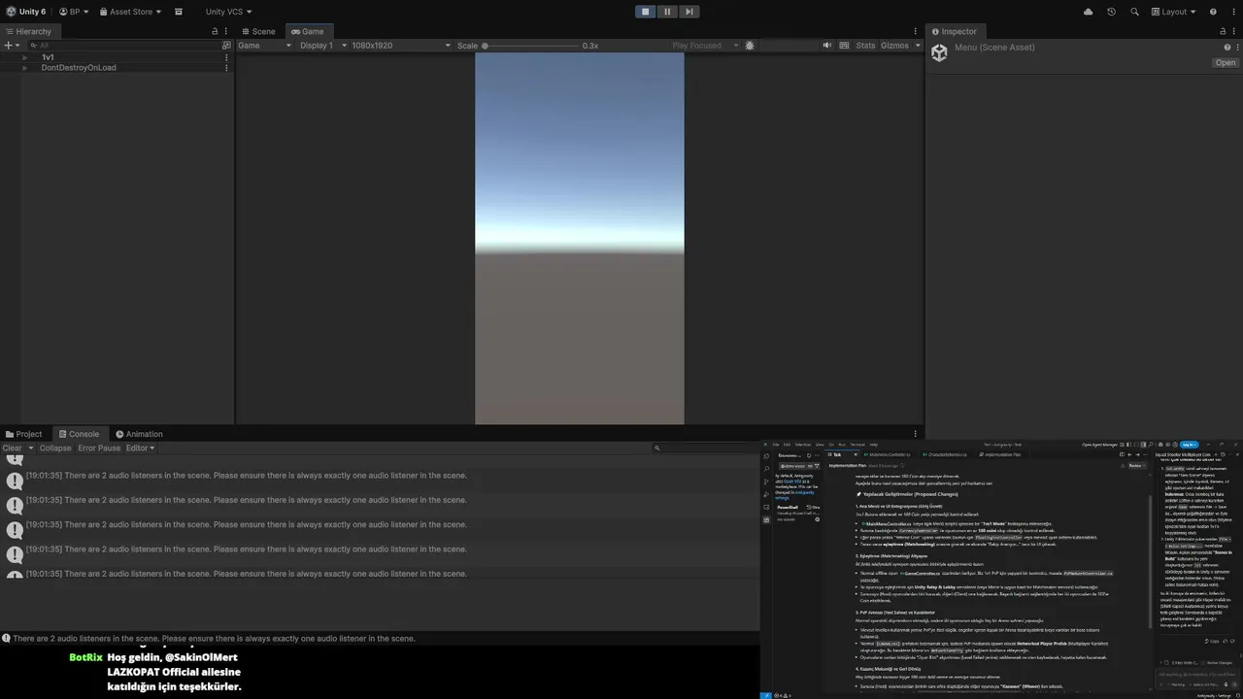This screenshot has width=1243, height=699.
Task: Mute audio in the Game view
Action: point(827,46)
